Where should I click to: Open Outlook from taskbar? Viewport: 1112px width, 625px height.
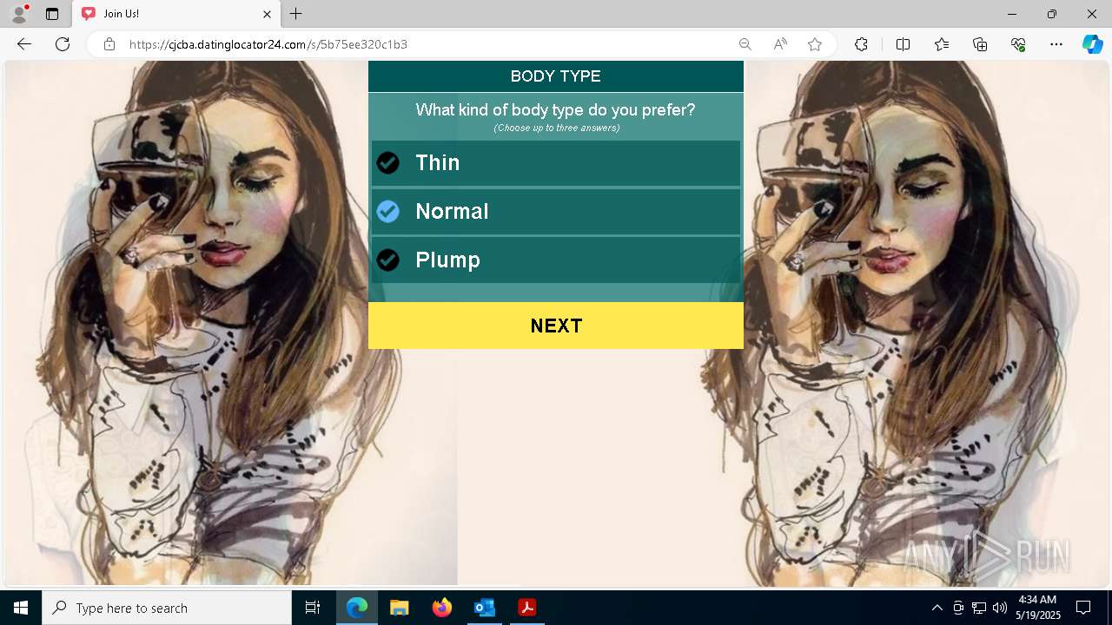coord(485,608)
